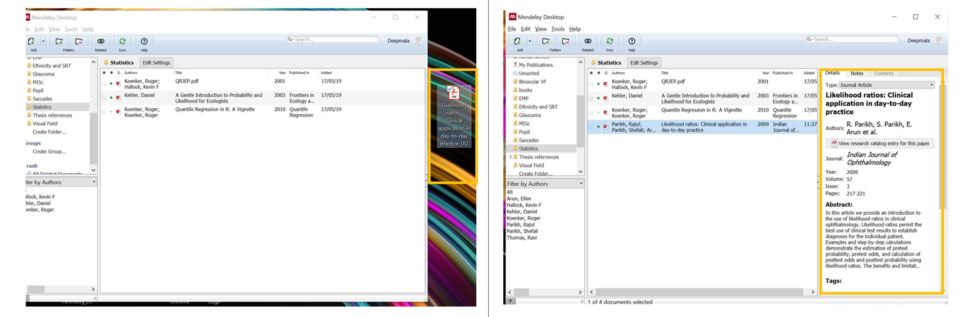Open Add dropdown arrow in left Mendeley window
Image resolution: width=964 pixels, height=317 pixels.
[x=43, y=41]
